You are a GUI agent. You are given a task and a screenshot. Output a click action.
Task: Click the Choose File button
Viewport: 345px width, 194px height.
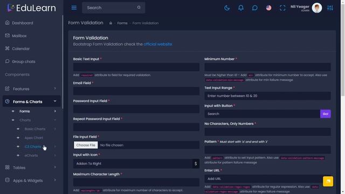[86, 145]
